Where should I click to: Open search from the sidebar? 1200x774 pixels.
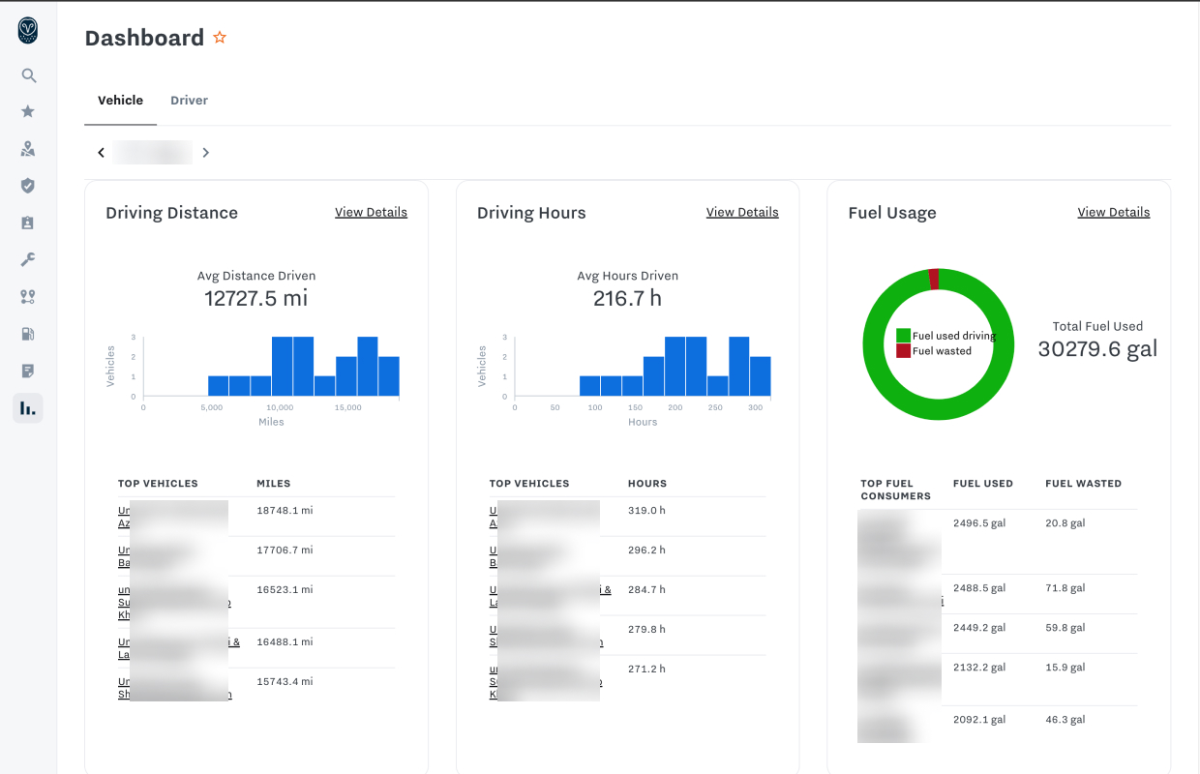(x=28, y=75)
